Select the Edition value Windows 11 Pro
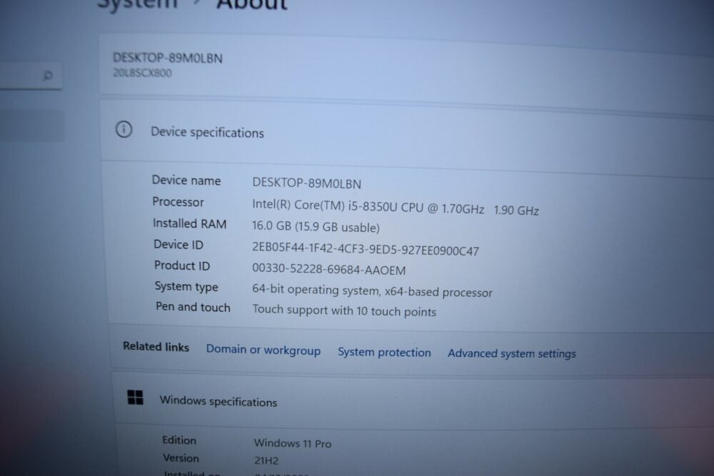714x476 pixels. coord(292,442)
